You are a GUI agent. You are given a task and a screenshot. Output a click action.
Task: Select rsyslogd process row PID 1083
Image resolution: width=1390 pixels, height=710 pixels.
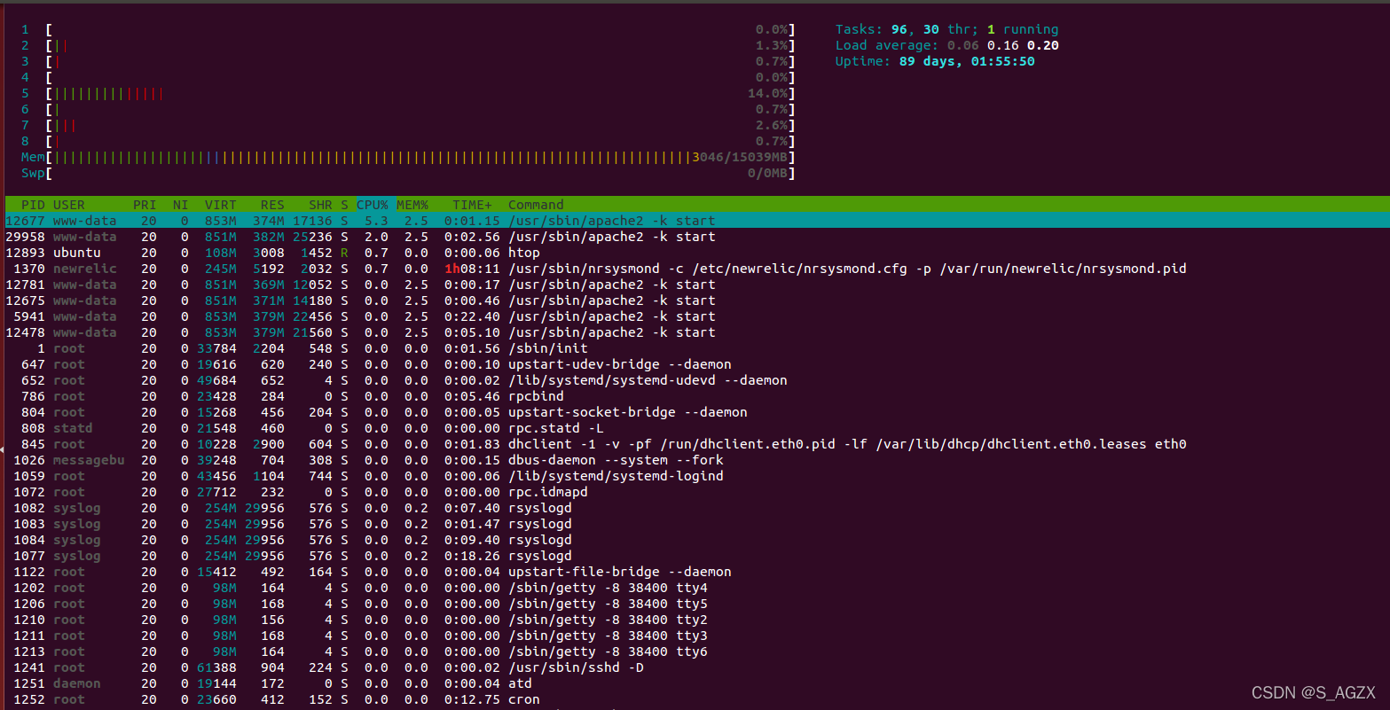[697, 524]
